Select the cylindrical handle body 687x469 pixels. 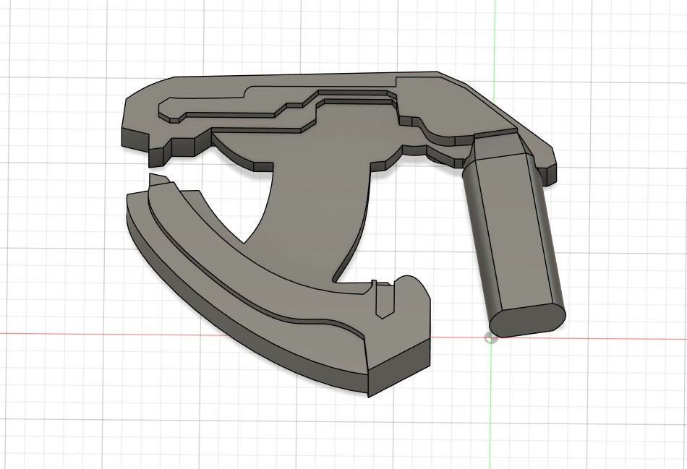513,231
